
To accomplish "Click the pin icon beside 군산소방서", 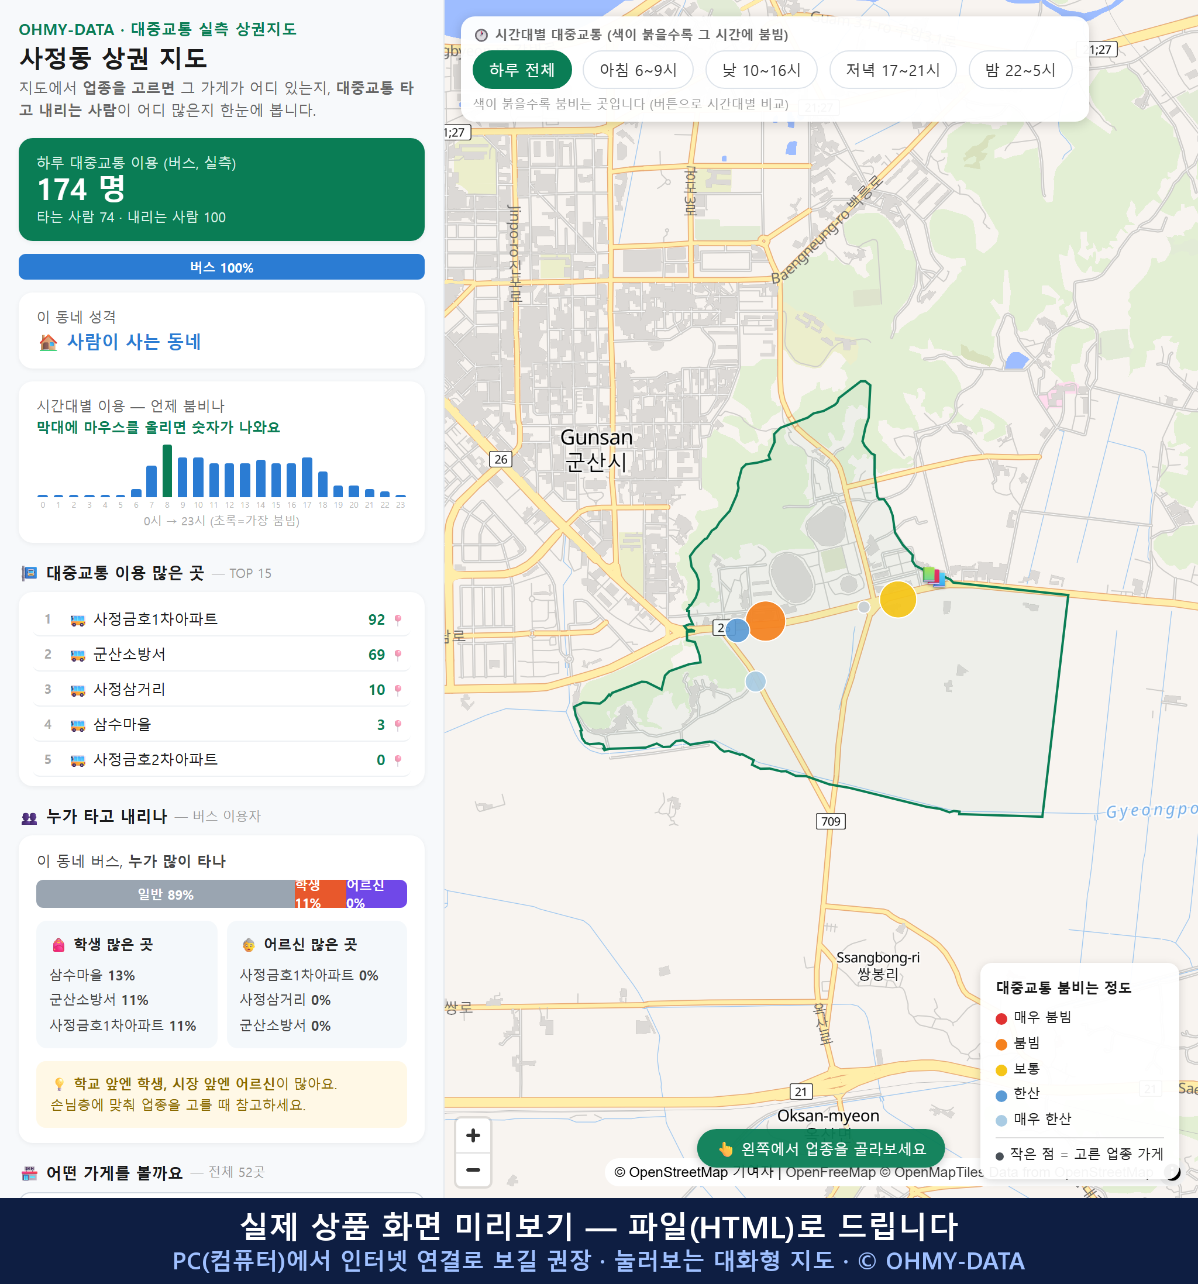I will [x=398, y=655].
